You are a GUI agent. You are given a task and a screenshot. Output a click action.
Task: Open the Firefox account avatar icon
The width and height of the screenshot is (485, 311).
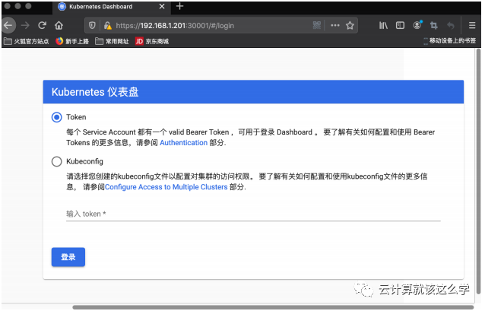click(417, 25)
